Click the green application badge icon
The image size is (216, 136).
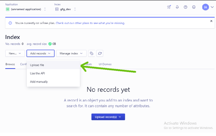pyautogui.click(x=8, y=9)
